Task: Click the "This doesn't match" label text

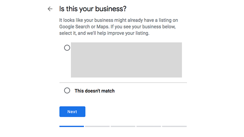Action: [x=95, y=91]
